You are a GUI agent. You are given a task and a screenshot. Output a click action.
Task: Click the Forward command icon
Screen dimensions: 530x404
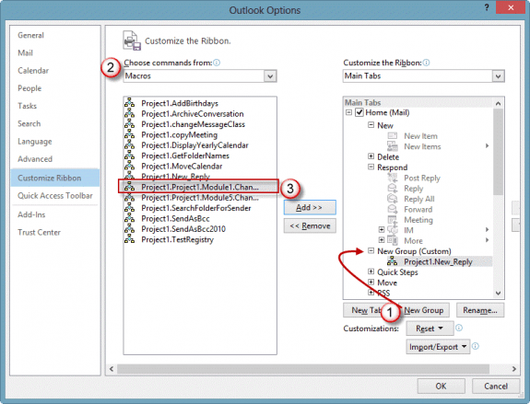tap(393, 209)
